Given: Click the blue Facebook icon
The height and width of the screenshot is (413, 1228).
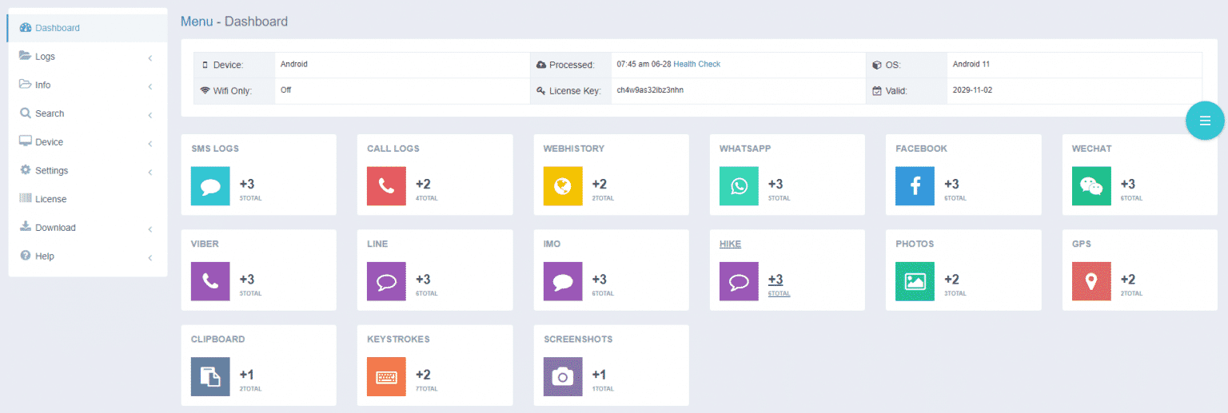Looking at the screenshot, I should 915,186.
